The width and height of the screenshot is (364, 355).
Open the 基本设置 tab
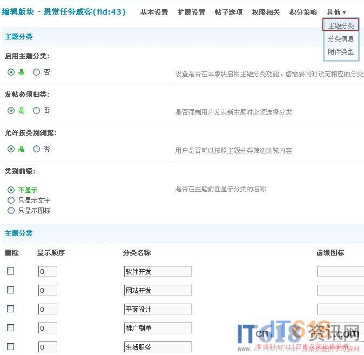[154, 12]
